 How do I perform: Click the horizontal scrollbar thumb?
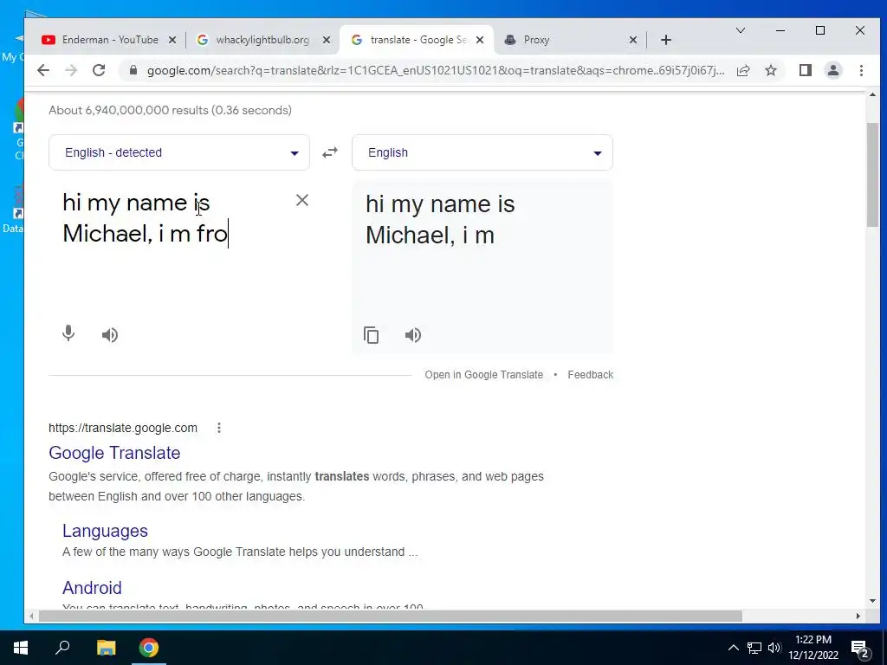391,616
